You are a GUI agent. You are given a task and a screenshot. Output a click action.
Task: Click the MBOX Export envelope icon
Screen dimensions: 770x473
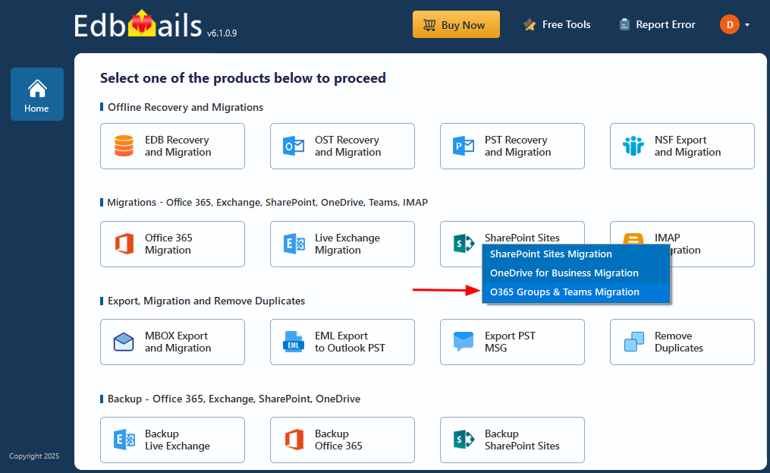click(124, 342)
